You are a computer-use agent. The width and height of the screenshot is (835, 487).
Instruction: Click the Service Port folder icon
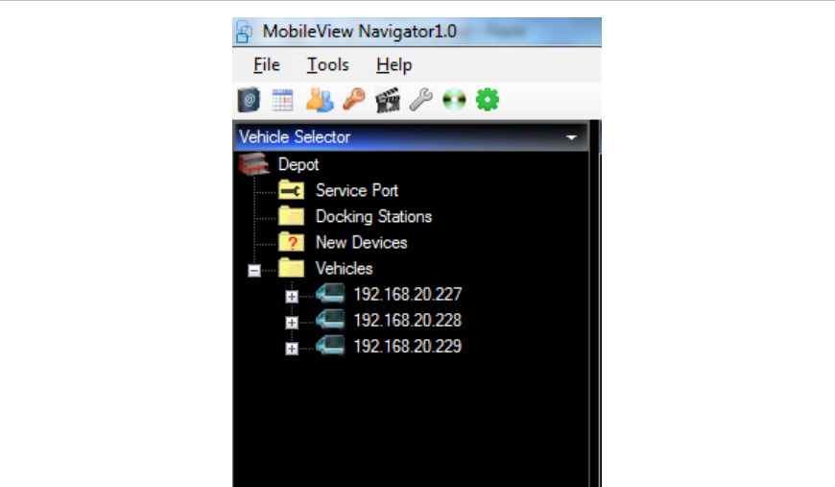click(292, 190)
